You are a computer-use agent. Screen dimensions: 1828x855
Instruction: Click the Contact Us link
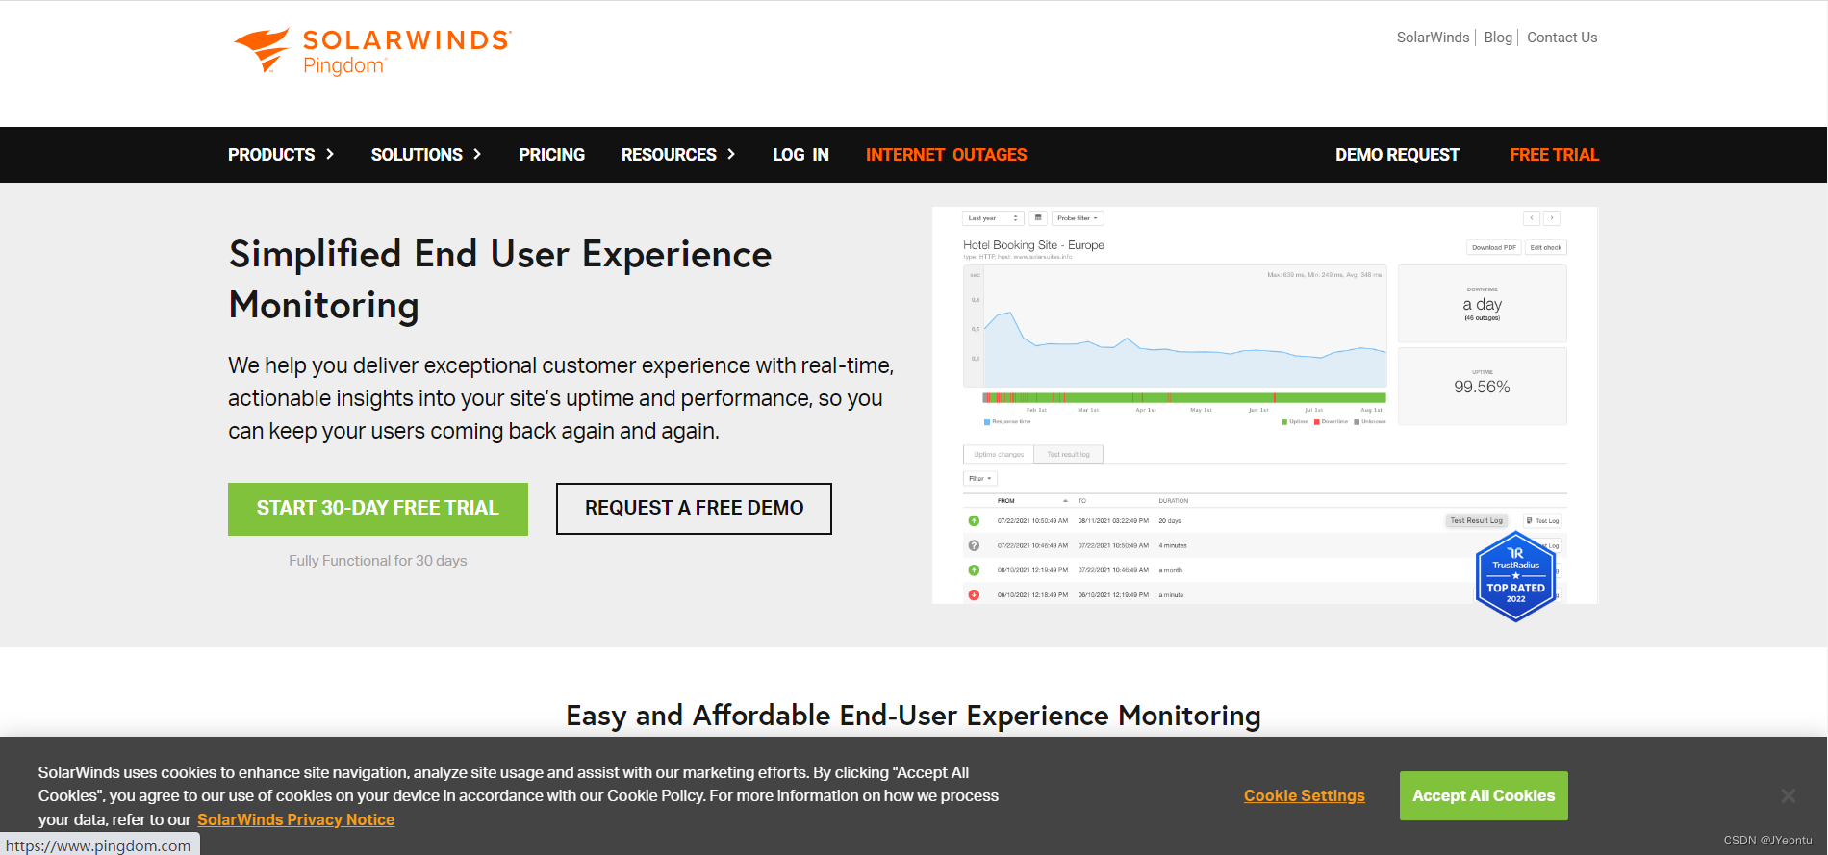pos(1561,38)
